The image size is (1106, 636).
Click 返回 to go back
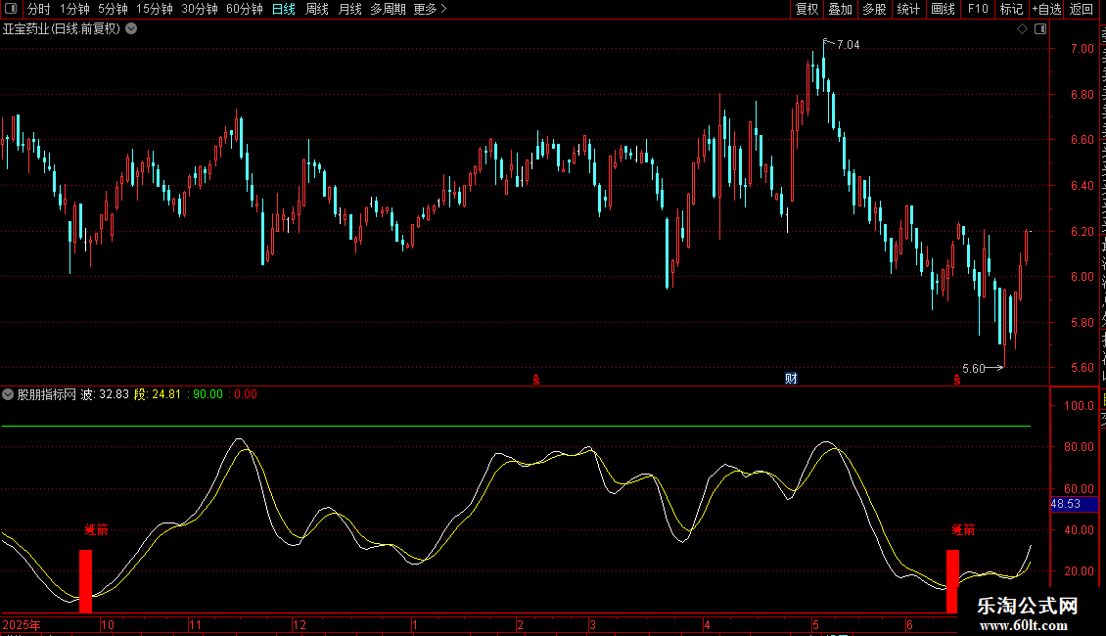1081,9
